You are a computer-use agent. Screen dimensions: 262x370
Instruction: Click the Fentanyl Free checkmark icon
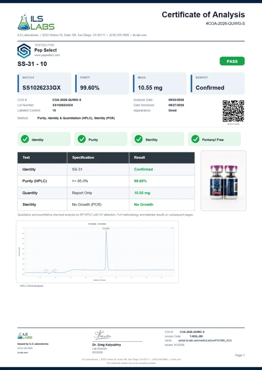pos(195,139)
